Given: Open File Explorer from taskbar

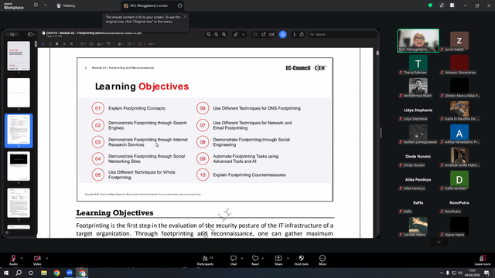Looking at the screenshot, I should (x=44, y=273).
